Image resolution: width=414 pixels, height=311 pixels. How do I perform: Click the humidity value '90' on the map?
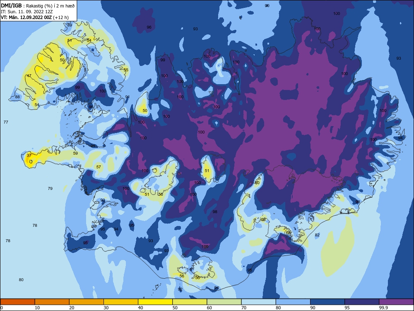[x=267, y=5]
